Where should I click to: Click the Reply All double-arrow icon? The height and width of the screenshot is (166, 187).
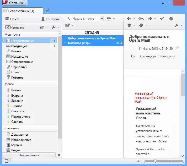(x=141, y=19)
